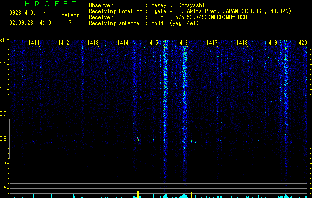Click the 1.1 kHz frequency label
The height and width of the screenshot is (198, 312).
(x=4, y=64)
